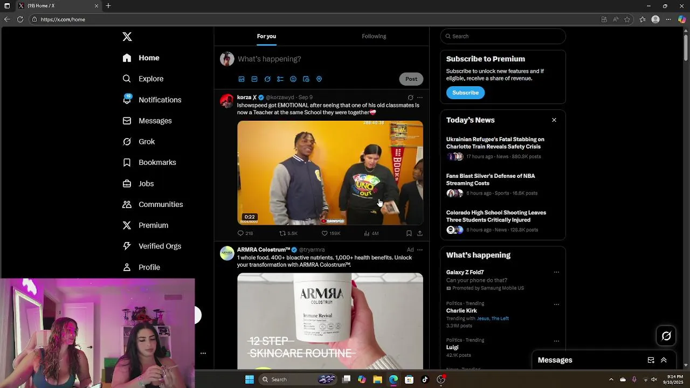This screenshot has height=388, width=690.
Task: Repost the korza X post (5.5K)
Action: [x=288, y=233]
